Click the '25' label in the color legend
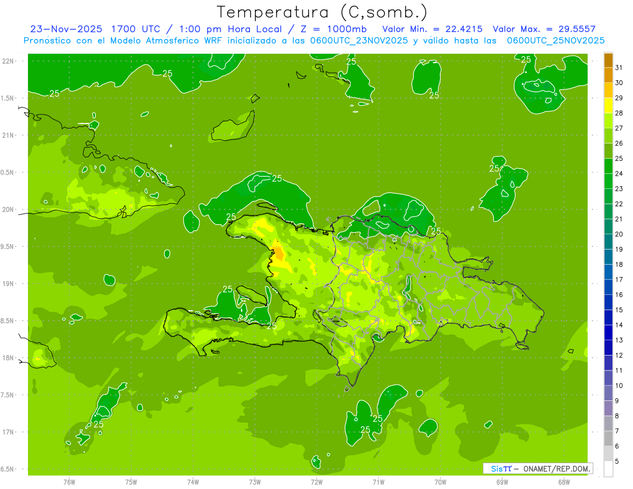The width and height of the screenshot is (633, 489). 619,159
